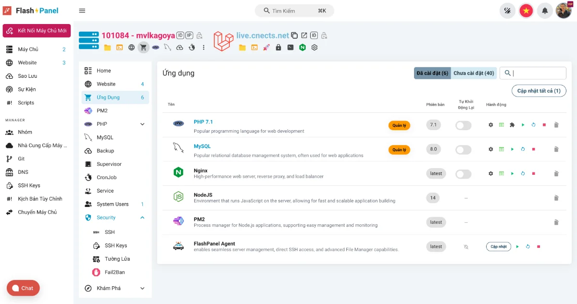Open the SSL lock icon for live.cnects.net
This screenshot has height=304, width=577.
278,47
